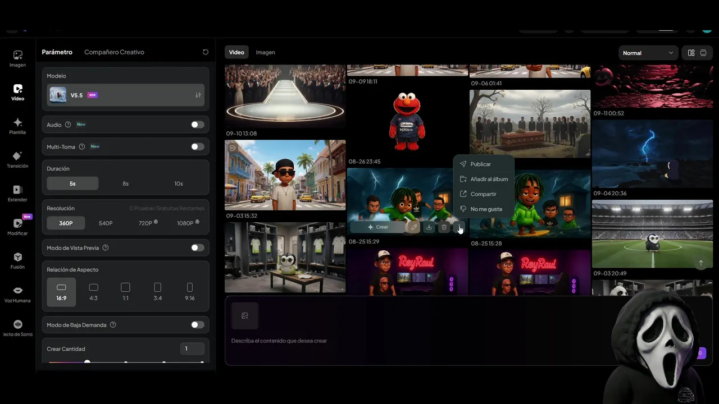Viewport: 719px width, 404px height.
Task: Click the Multi-Toma help info icon
Action: (81, 147)
